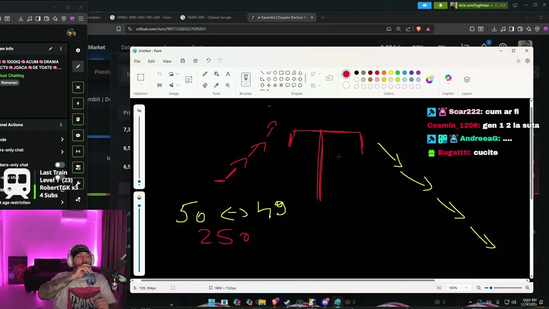Click Zoom in plus on Paint status bar
The height and width of the screenshot is (309, 549).
[527, 288]
